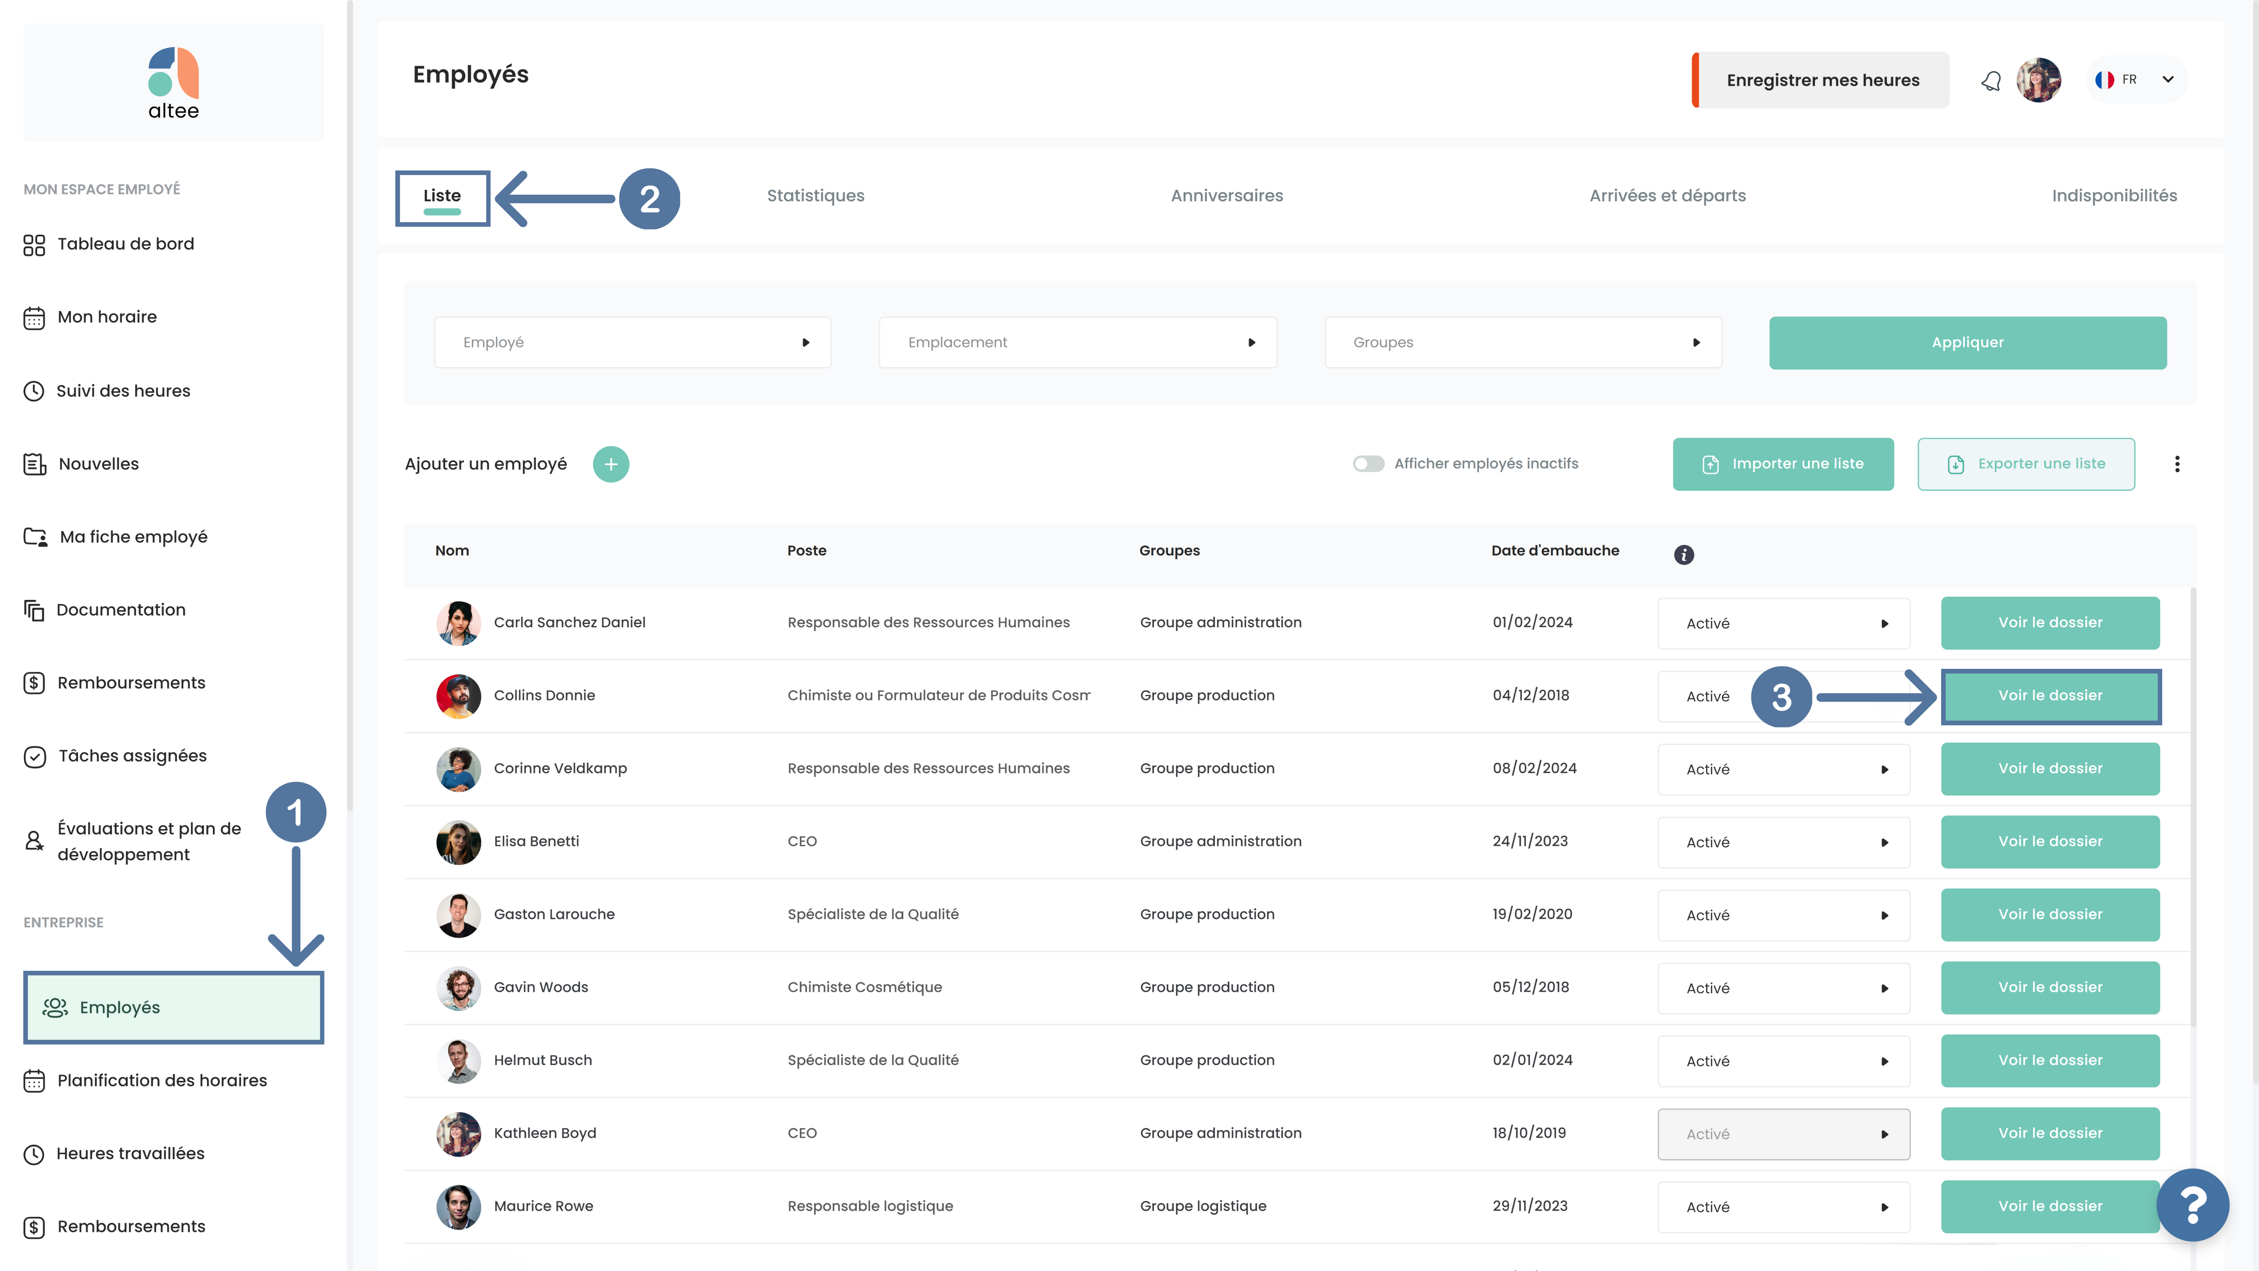Click Voir le dossier for Carla Sanchez Daniel
Screen dimensions: 2259x1271
pos(2050,623)
